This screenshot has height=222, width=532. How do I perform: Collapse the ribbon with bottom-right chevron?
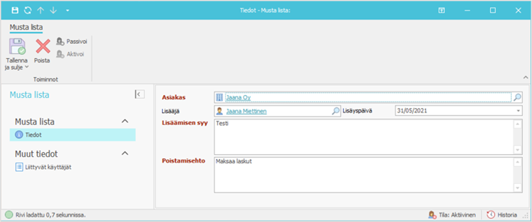point(525,77)
